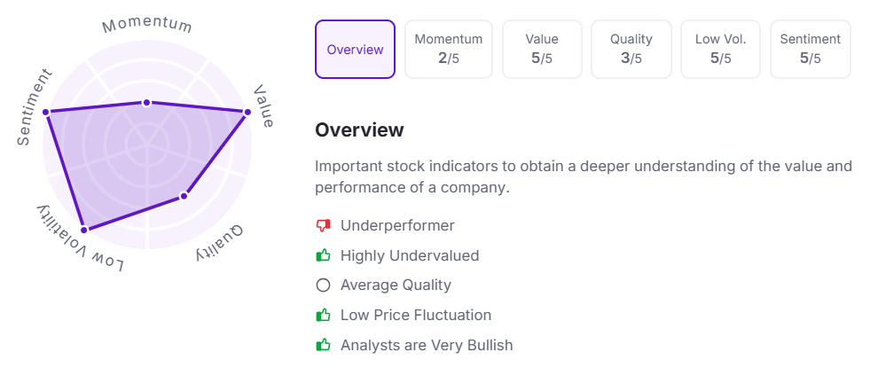The image size is (878, 368).
Task: Click the thumbs-up icon beside Analysts are Very Bullish
Action: point(323,344)
